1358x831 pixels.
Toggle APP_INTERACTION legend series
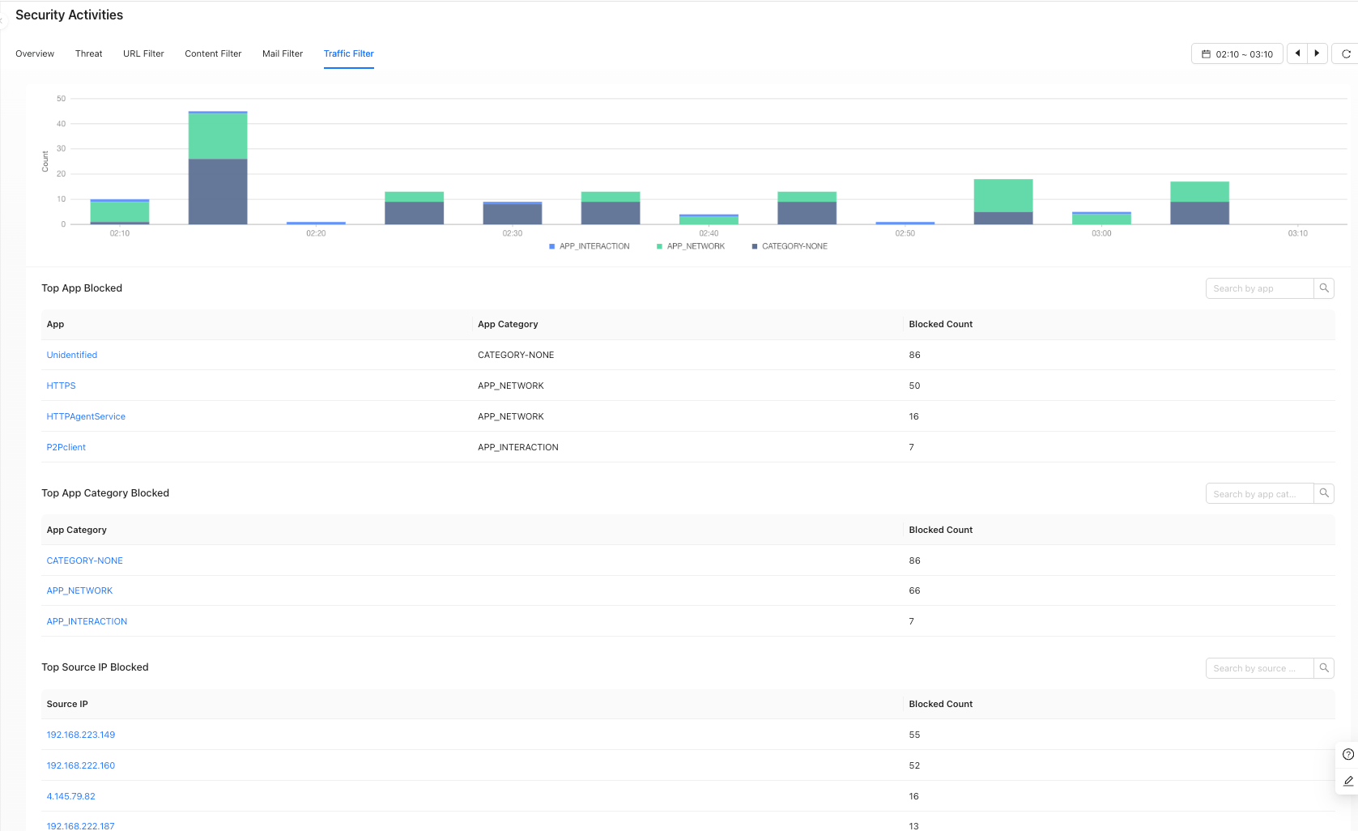(590, 246)
